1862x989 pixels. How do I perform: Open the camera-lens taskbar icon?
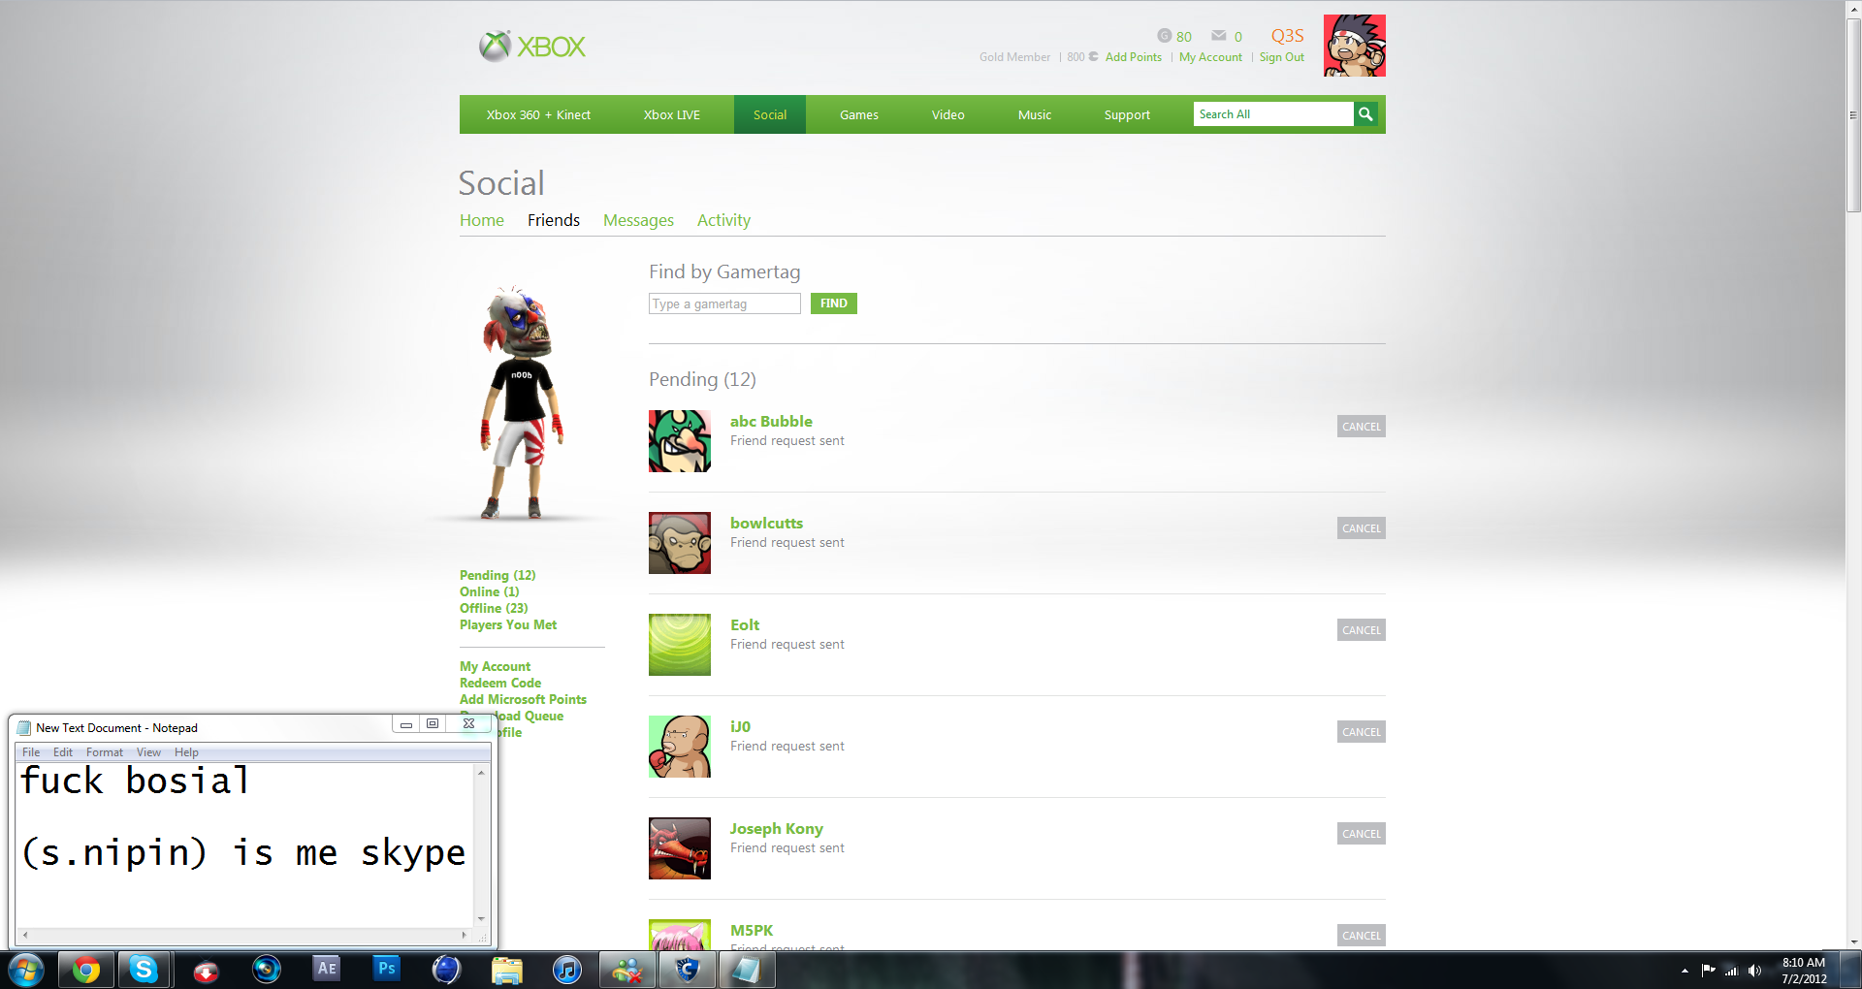[x=267, y=970]
